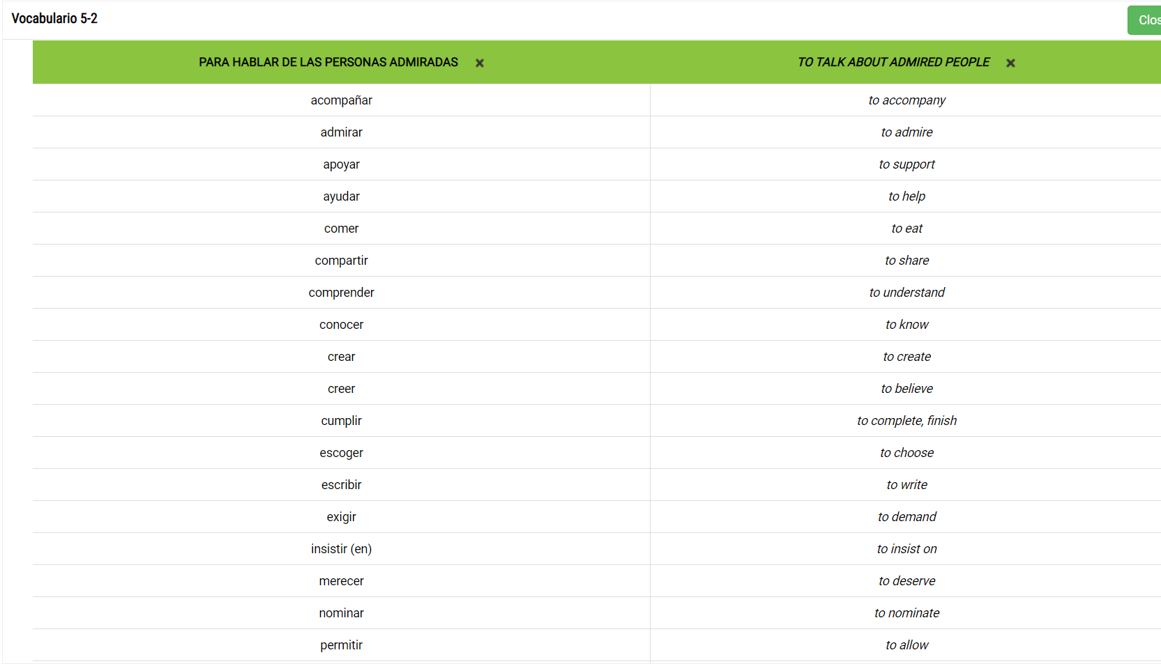Select the translation to write
1161x664 pixels.
click(x=907, y=485)
